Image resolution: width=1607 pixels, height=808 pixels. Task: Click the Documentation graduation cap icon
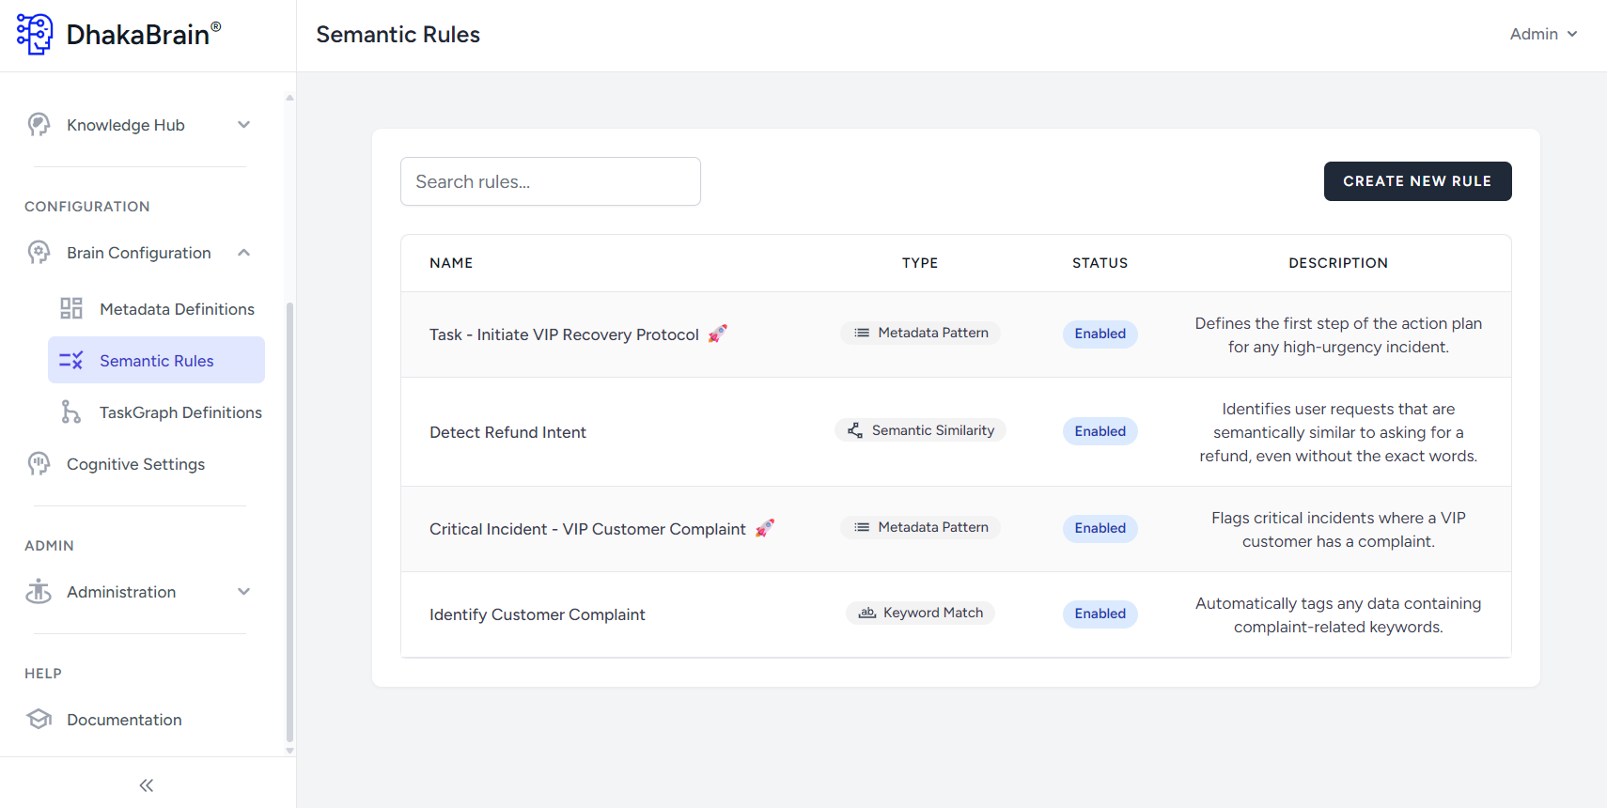click(39, 720)
